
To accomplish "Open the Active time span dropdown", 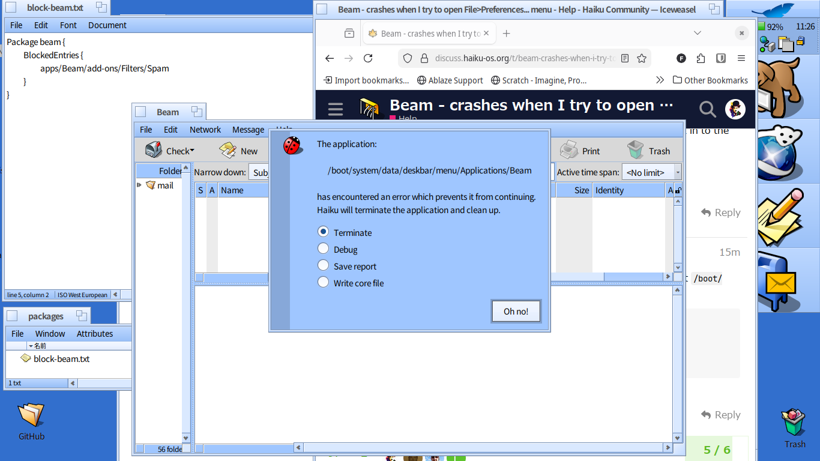I will pyautogui.click(x=651, y=172).
